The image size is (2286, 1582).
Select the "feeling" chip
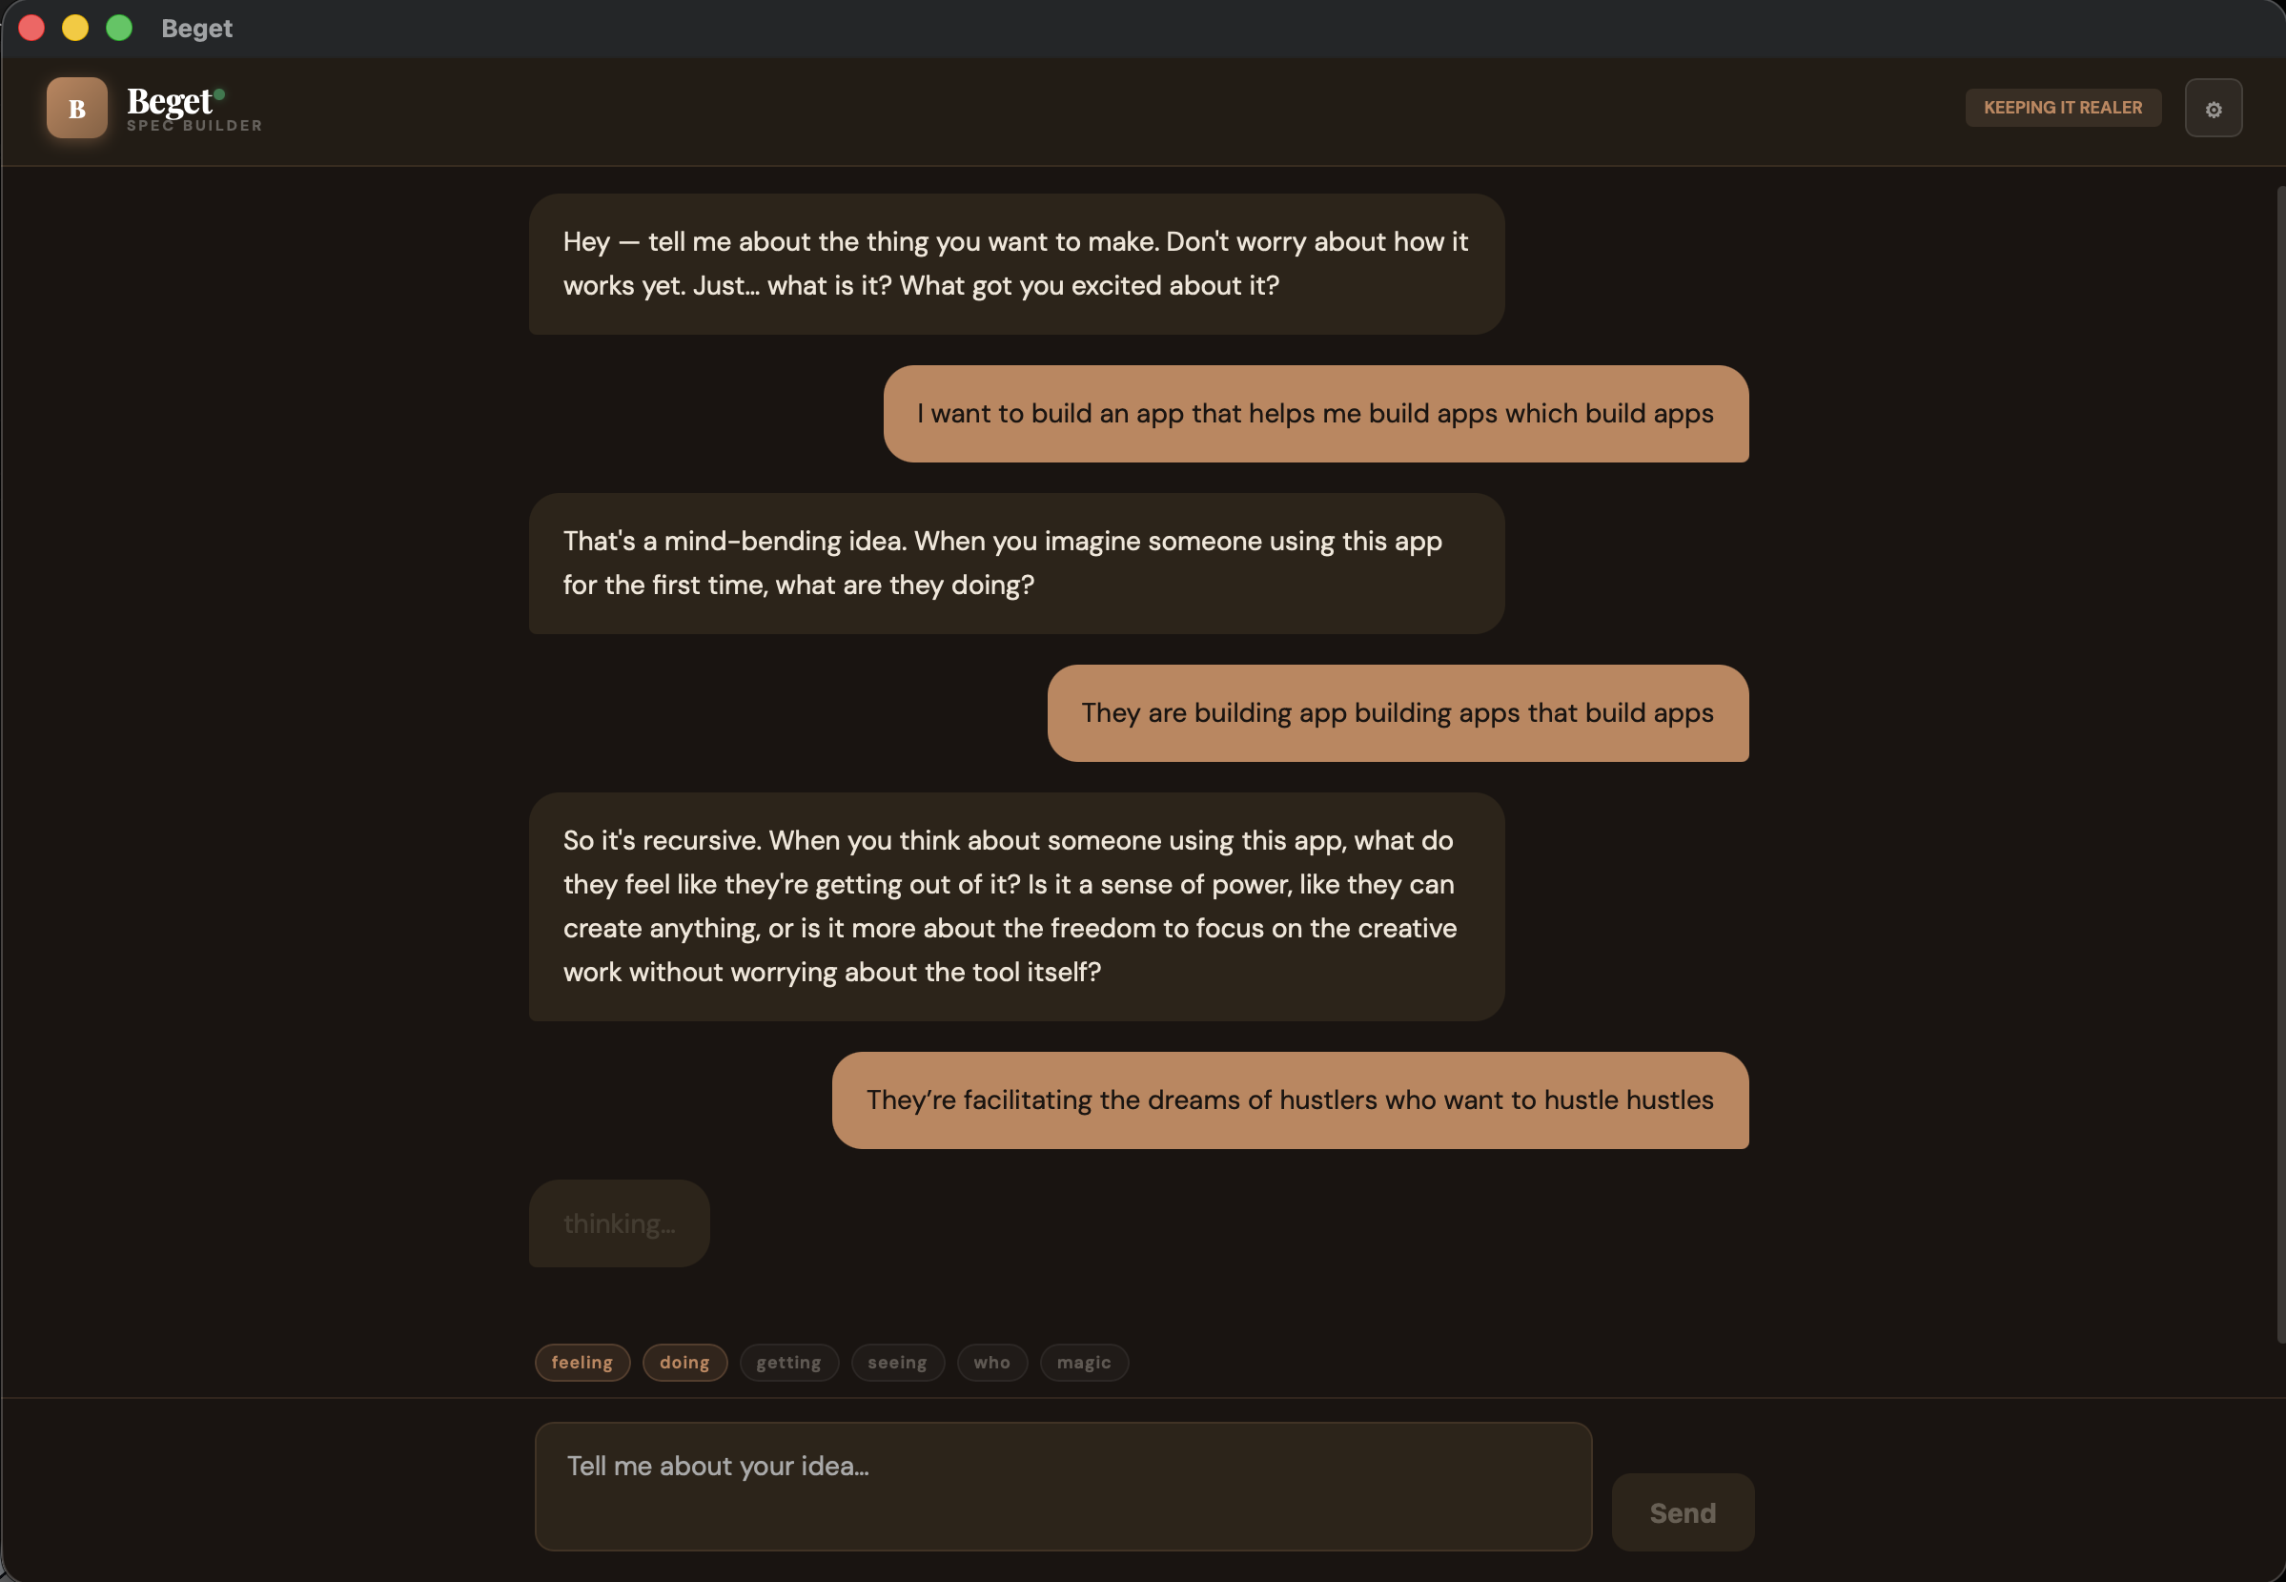pyautogui.click(x=582, y=1362)
